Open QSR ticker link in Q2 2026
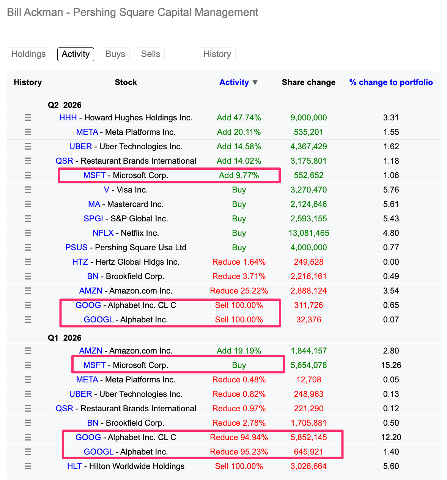Viewport: 447px width, 480px height. [x=65, y=161]
